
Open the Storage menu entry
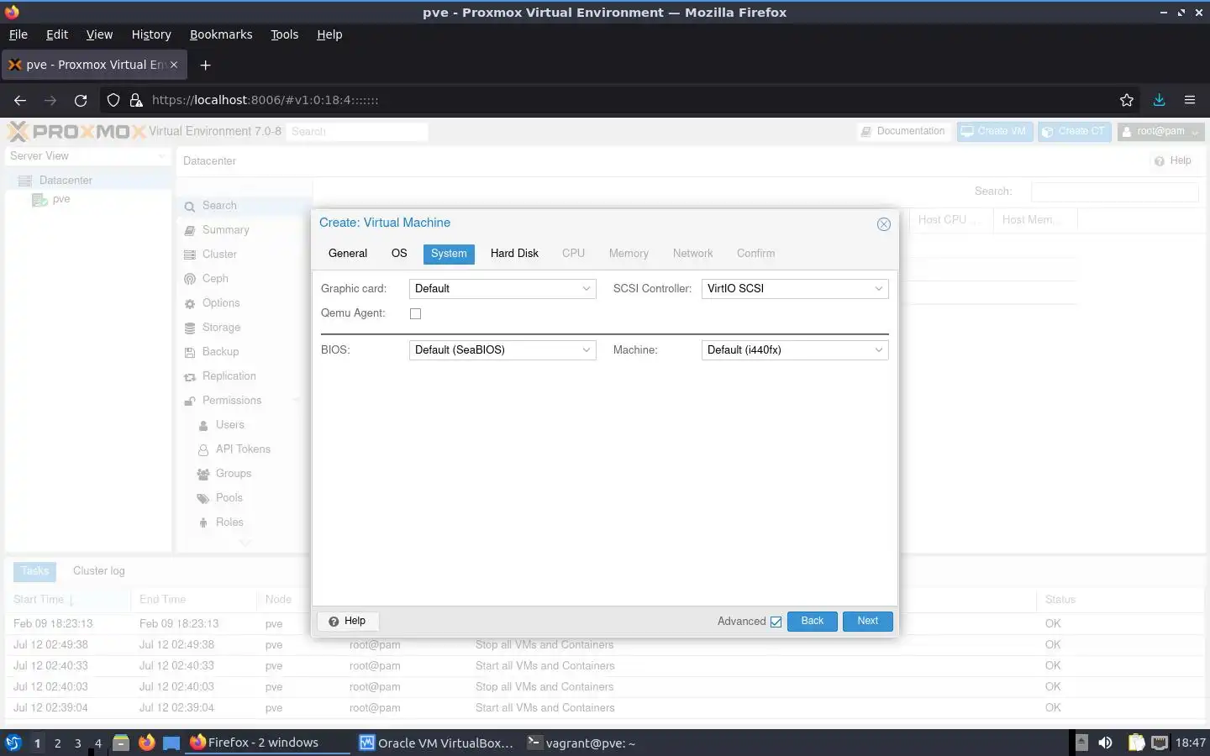click(x=221, y=328)
